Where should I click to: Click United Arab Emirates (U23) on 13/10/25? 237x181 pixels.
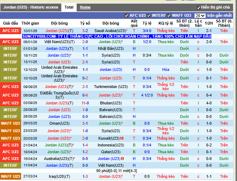tap(60, 69)
